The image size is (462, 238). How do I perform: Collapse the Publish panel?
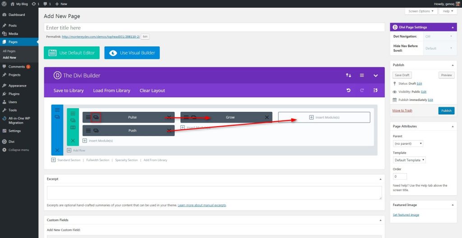coord(453,65)
